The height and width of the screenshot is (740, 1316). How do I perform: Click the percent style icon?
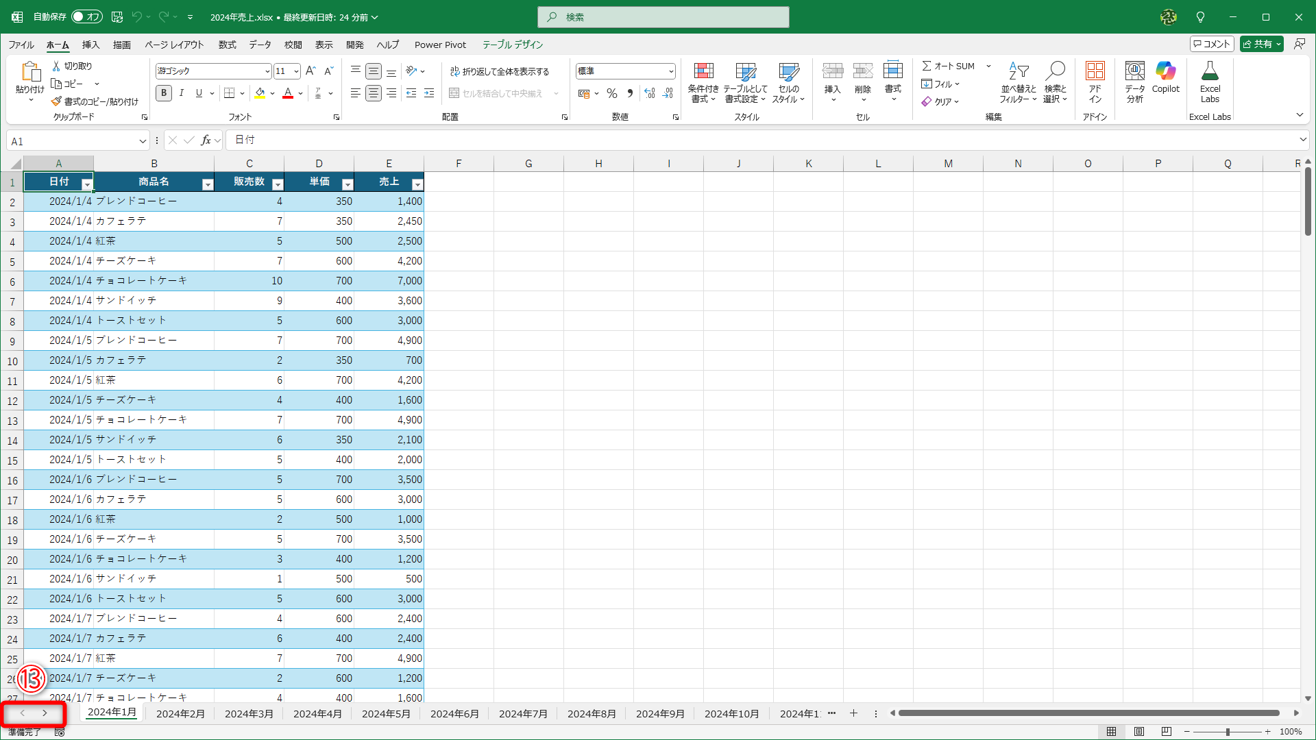click(612, 94)
